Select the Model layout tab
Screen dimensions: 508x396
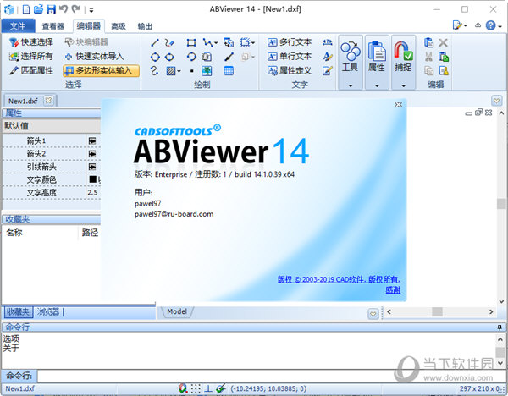[177, 311]
